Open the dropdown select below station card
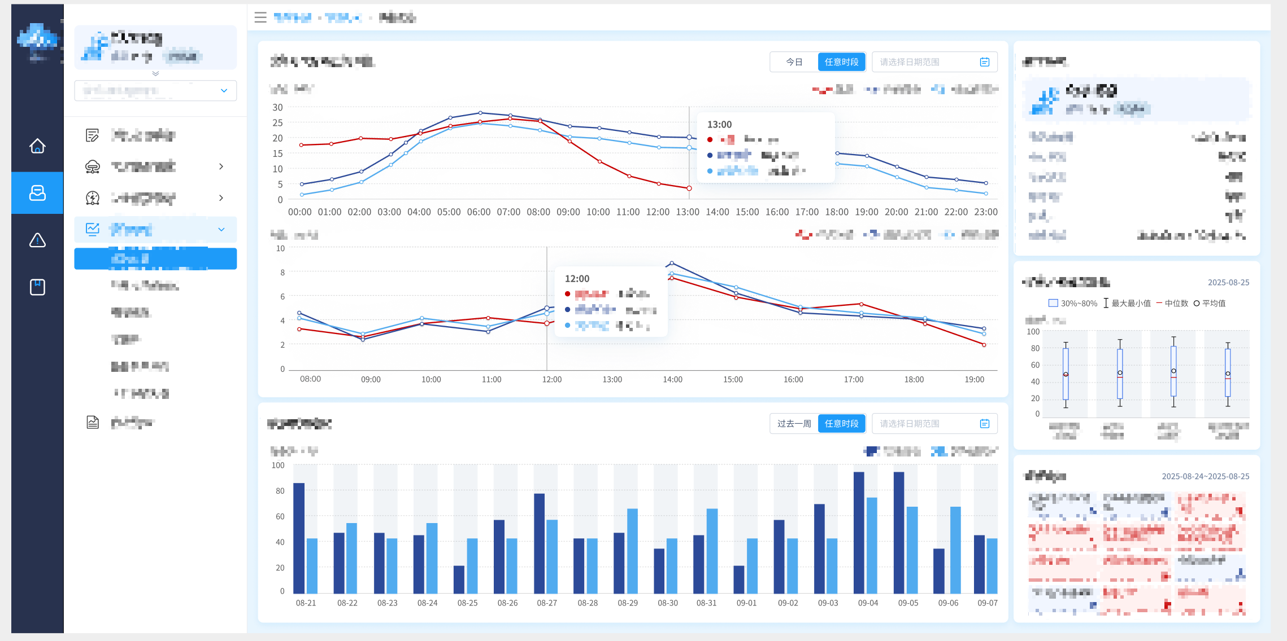1287x641 pixels. click(155, 91)
